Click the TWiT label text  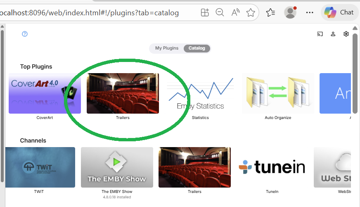[39, 192]
